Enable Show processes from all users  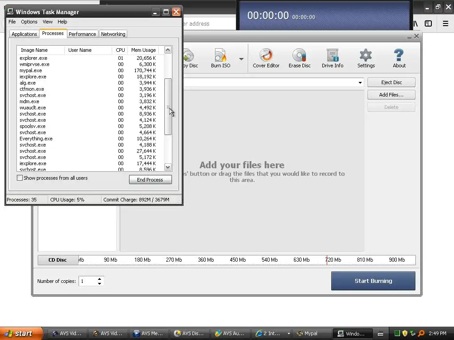point(20,178)
